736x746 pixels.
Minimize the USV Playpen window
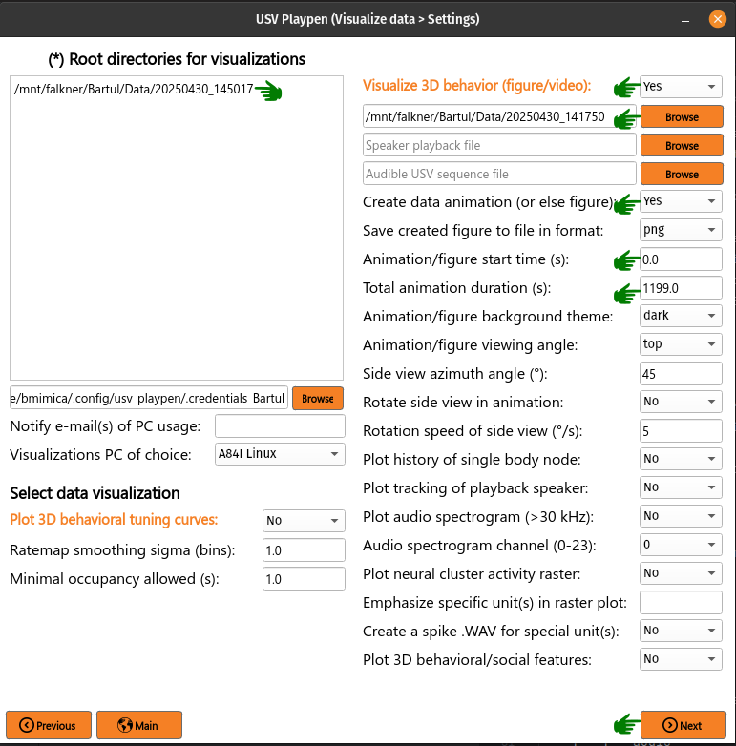[685, 20]
